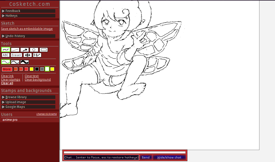
Task: Expand the Undo-history panel
Action: (x=28, y=36)
